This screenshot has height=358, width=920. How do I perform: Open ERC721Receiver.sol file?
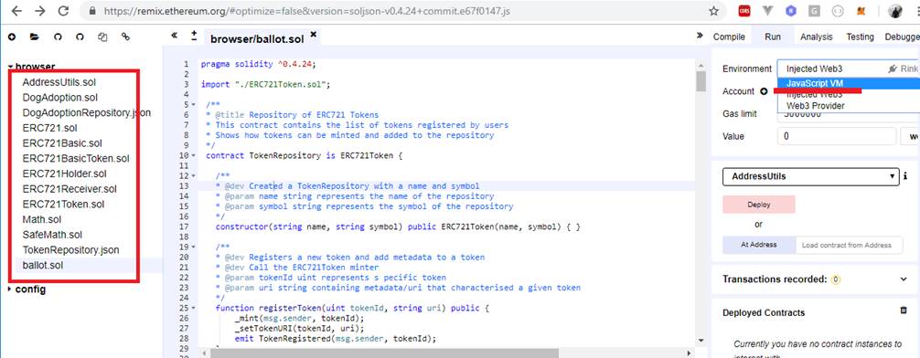pyautogui.click(x=70, y=189)
